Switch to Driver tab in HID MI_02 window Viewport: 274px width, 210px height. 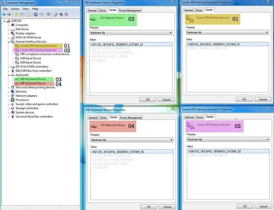(102, 10)
